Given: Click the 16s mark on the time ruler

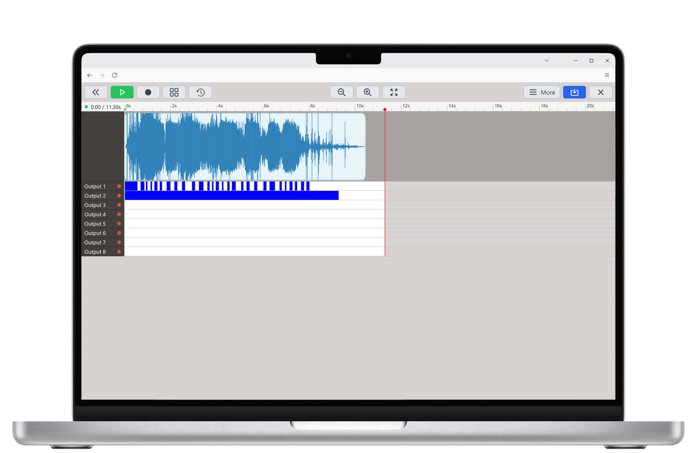Looking at the screenshot, I should [x=498, y=106].
